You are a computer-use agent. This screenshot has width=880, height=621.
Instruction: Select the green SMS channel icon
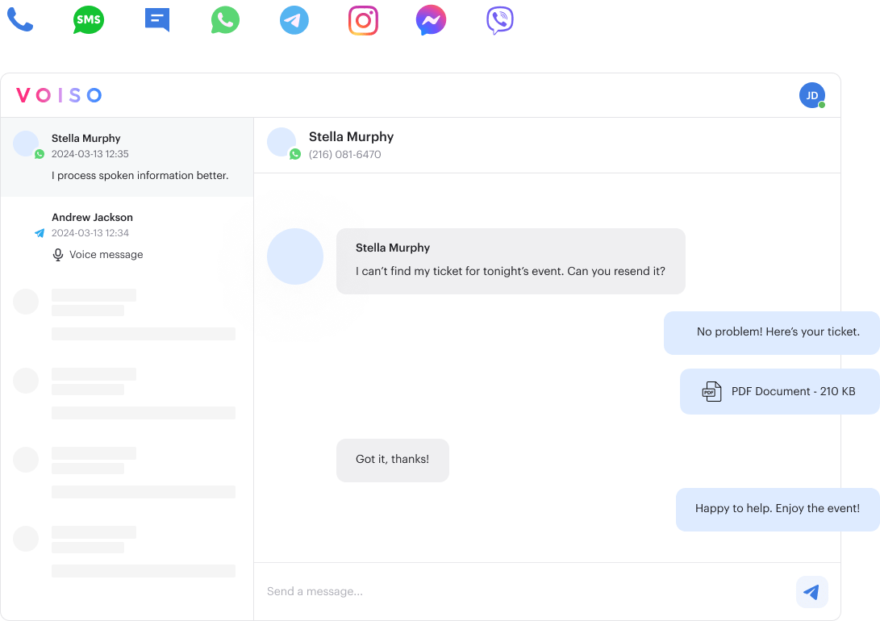(89, 20)
